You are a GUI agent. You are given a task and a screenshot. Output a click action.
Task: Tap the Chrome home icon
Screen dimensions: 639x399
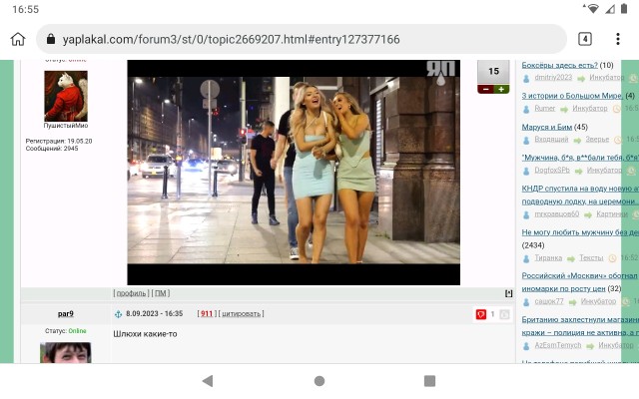point(18,39)
